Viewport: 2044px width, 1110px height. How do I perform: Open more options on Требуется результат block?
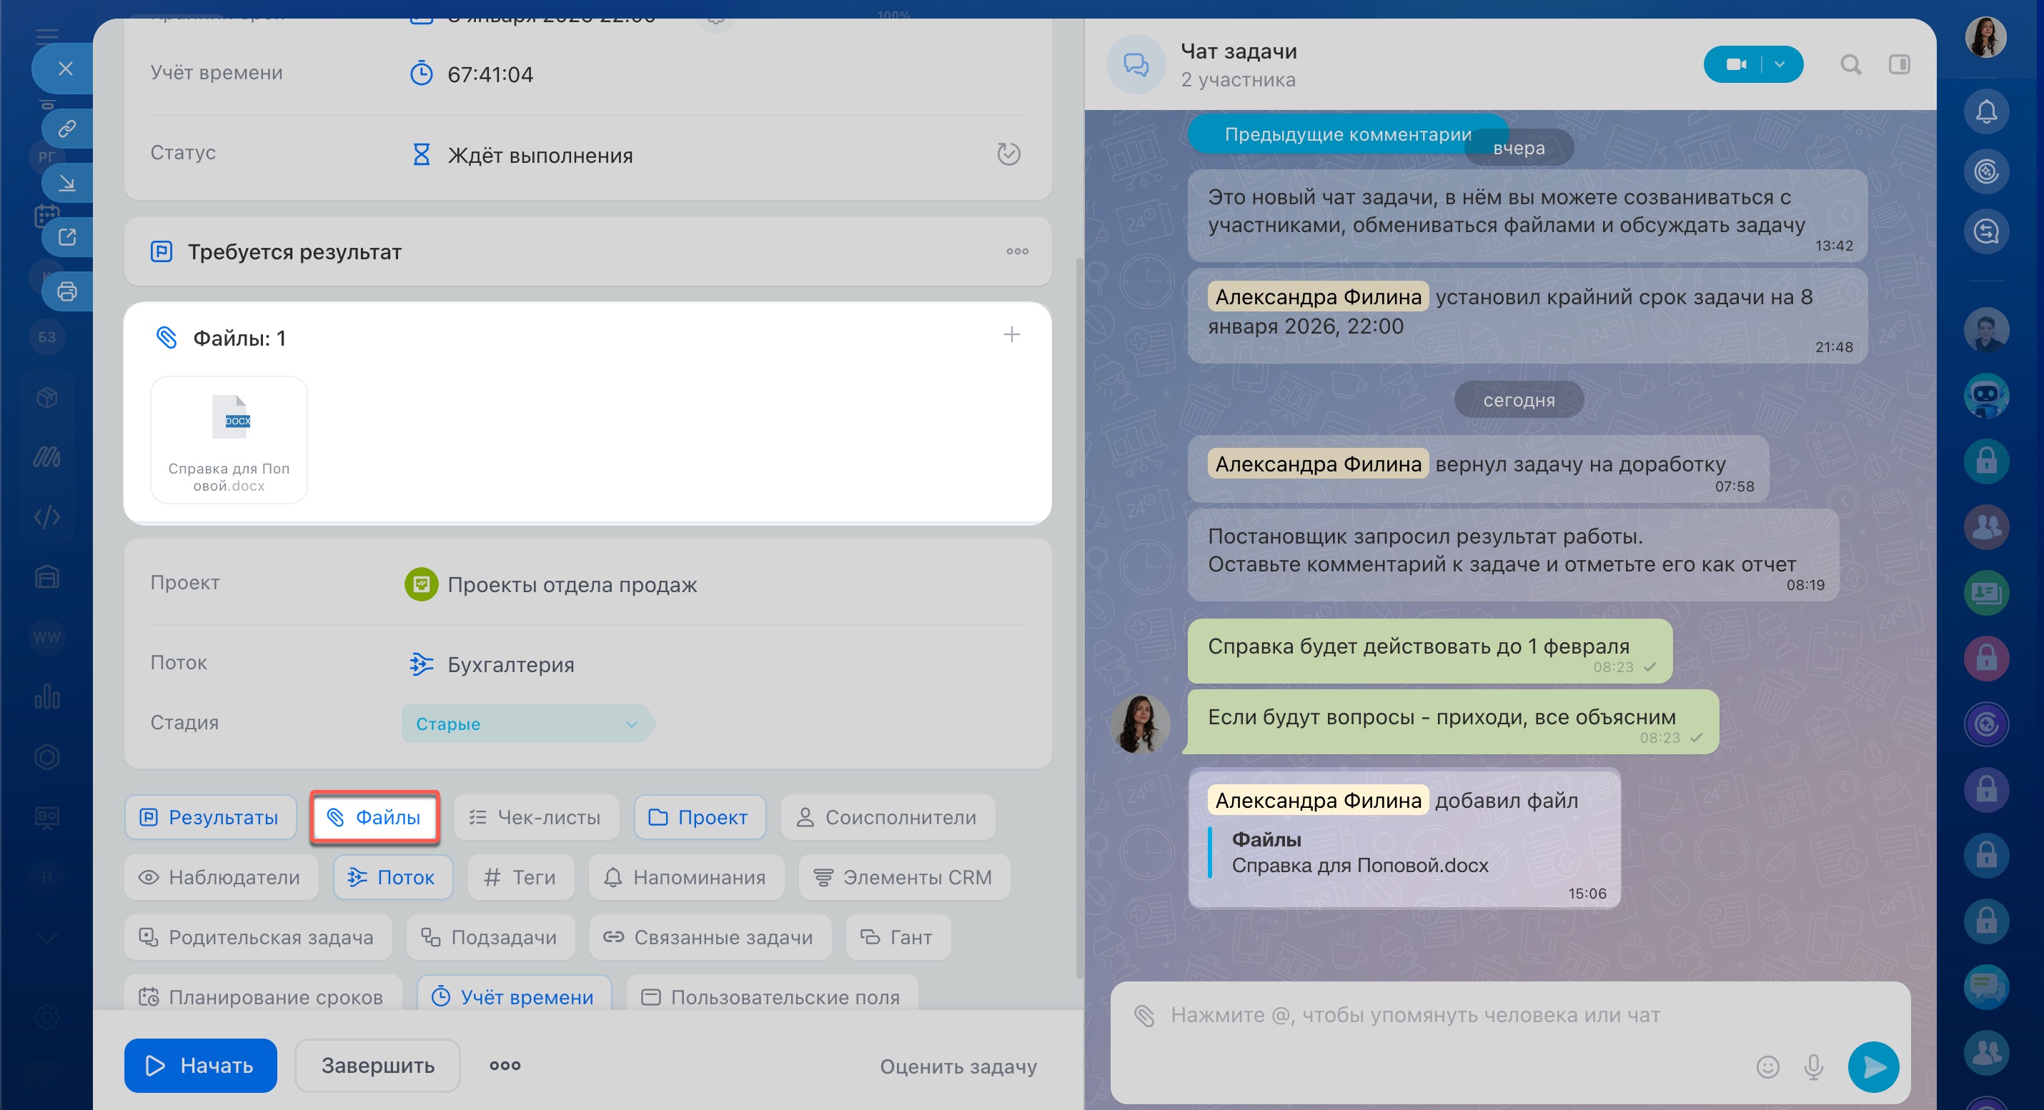1016,251
